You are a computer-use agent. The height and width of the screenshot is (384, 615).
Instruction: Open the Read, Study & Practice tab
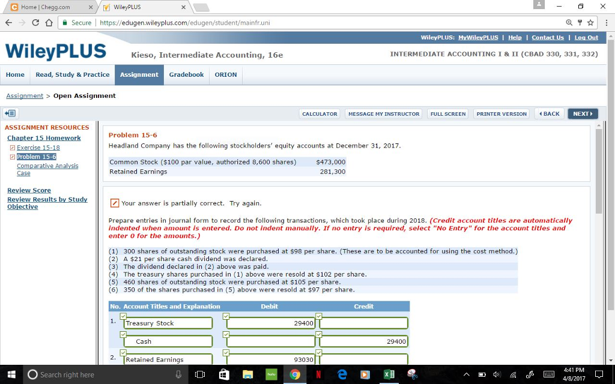pyautogui.click(x=73, y=74)
